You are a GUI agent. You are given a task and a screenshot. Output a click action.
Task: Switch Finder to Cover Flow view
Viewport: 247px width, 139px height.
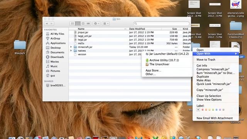pos(88,24)
